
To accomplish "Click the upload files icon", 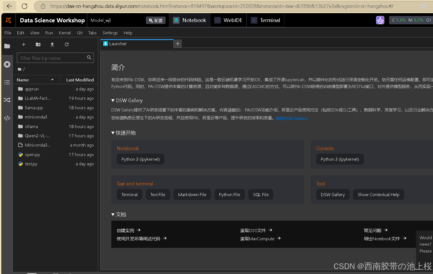I will click(x=52, y=44).
